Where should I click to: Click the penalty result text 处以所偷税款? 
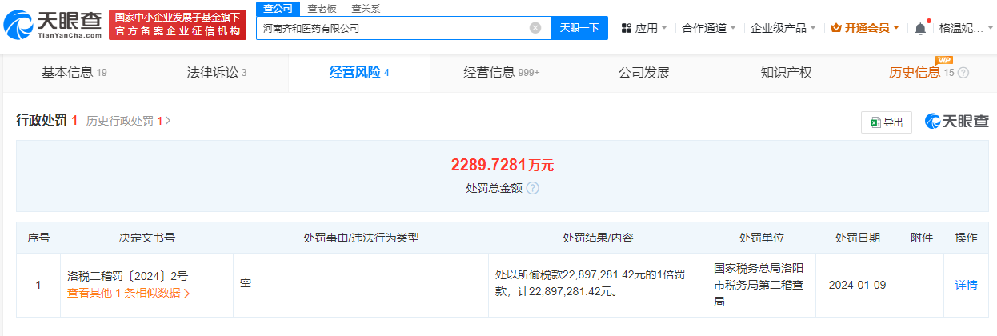591,285
